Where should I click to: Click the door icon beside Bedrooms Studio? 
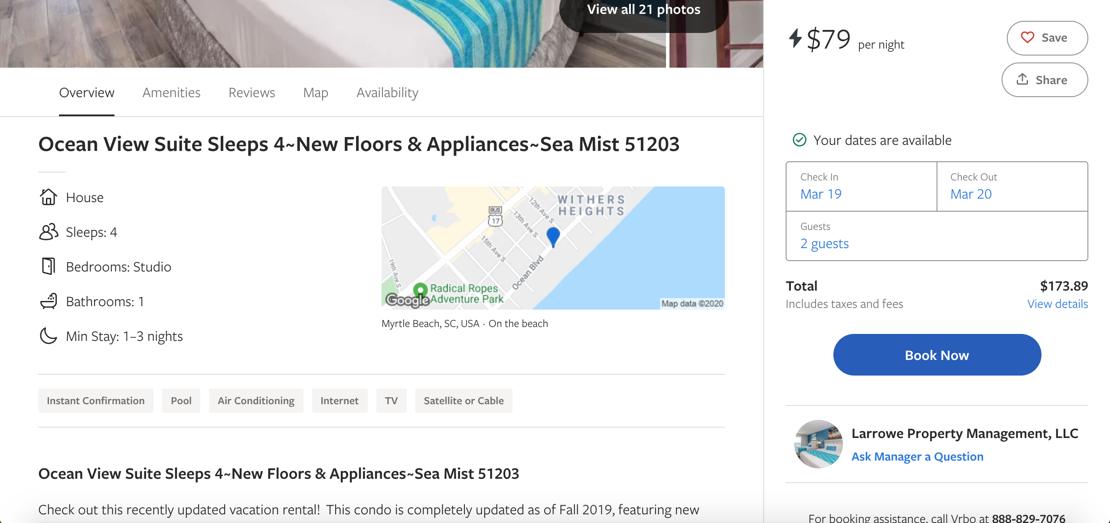[x=49, y=267]
